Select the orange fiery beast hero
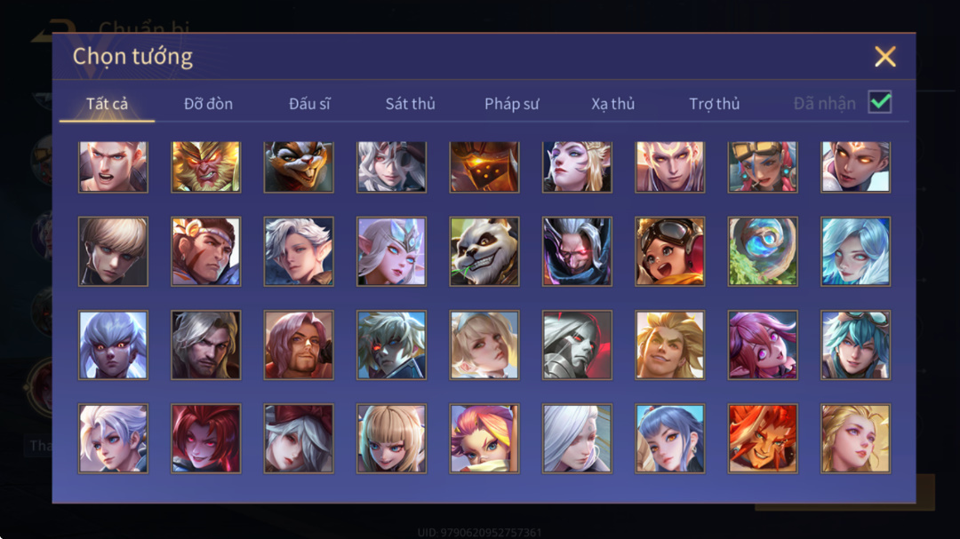This screenshot has height=539, width=960. [x=763, y=438]
